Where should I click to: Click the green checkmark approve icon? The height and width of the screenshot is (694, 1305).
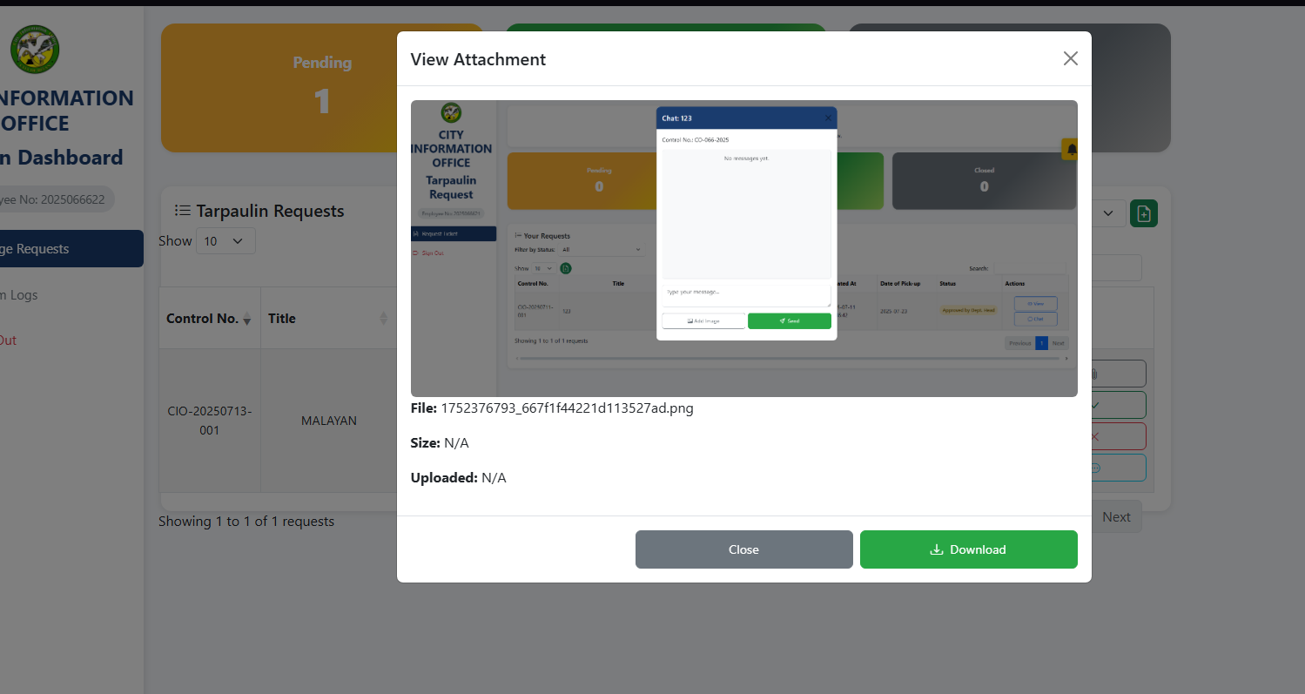[1119, 405]
